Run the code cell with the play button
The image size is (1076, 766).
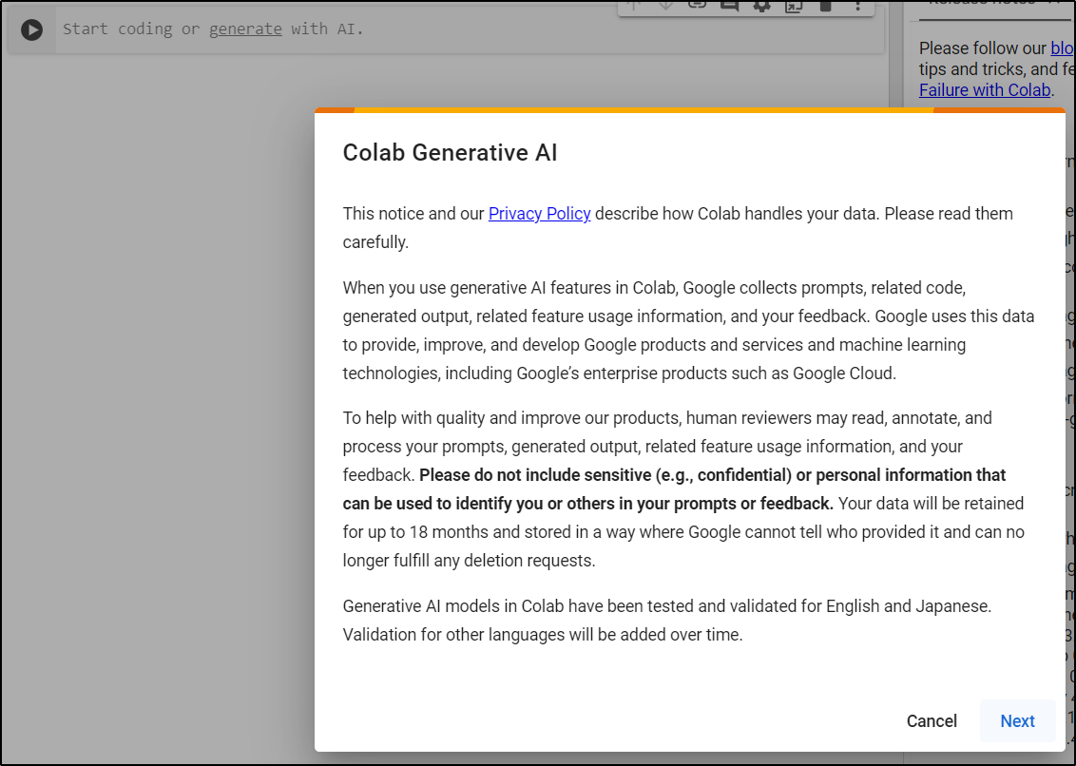(31, 29)
